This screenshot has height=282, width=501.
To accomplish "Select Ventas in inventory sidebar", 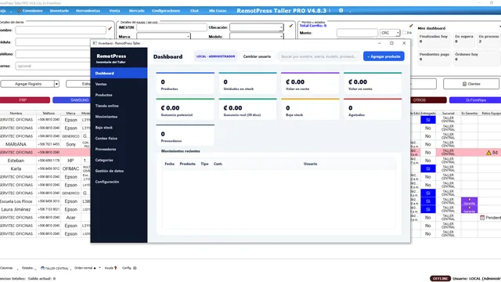I will pos(119,84).
